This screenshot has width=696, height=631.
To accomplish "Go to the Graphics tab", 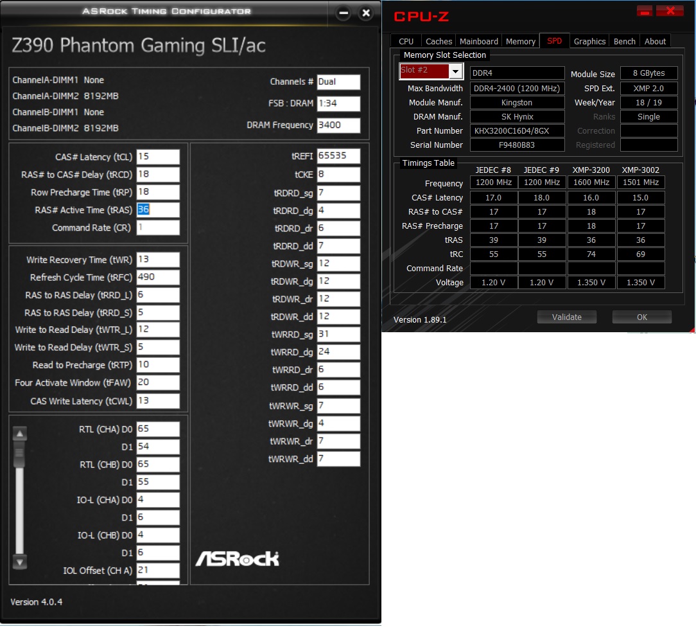I will coord(589,41).
